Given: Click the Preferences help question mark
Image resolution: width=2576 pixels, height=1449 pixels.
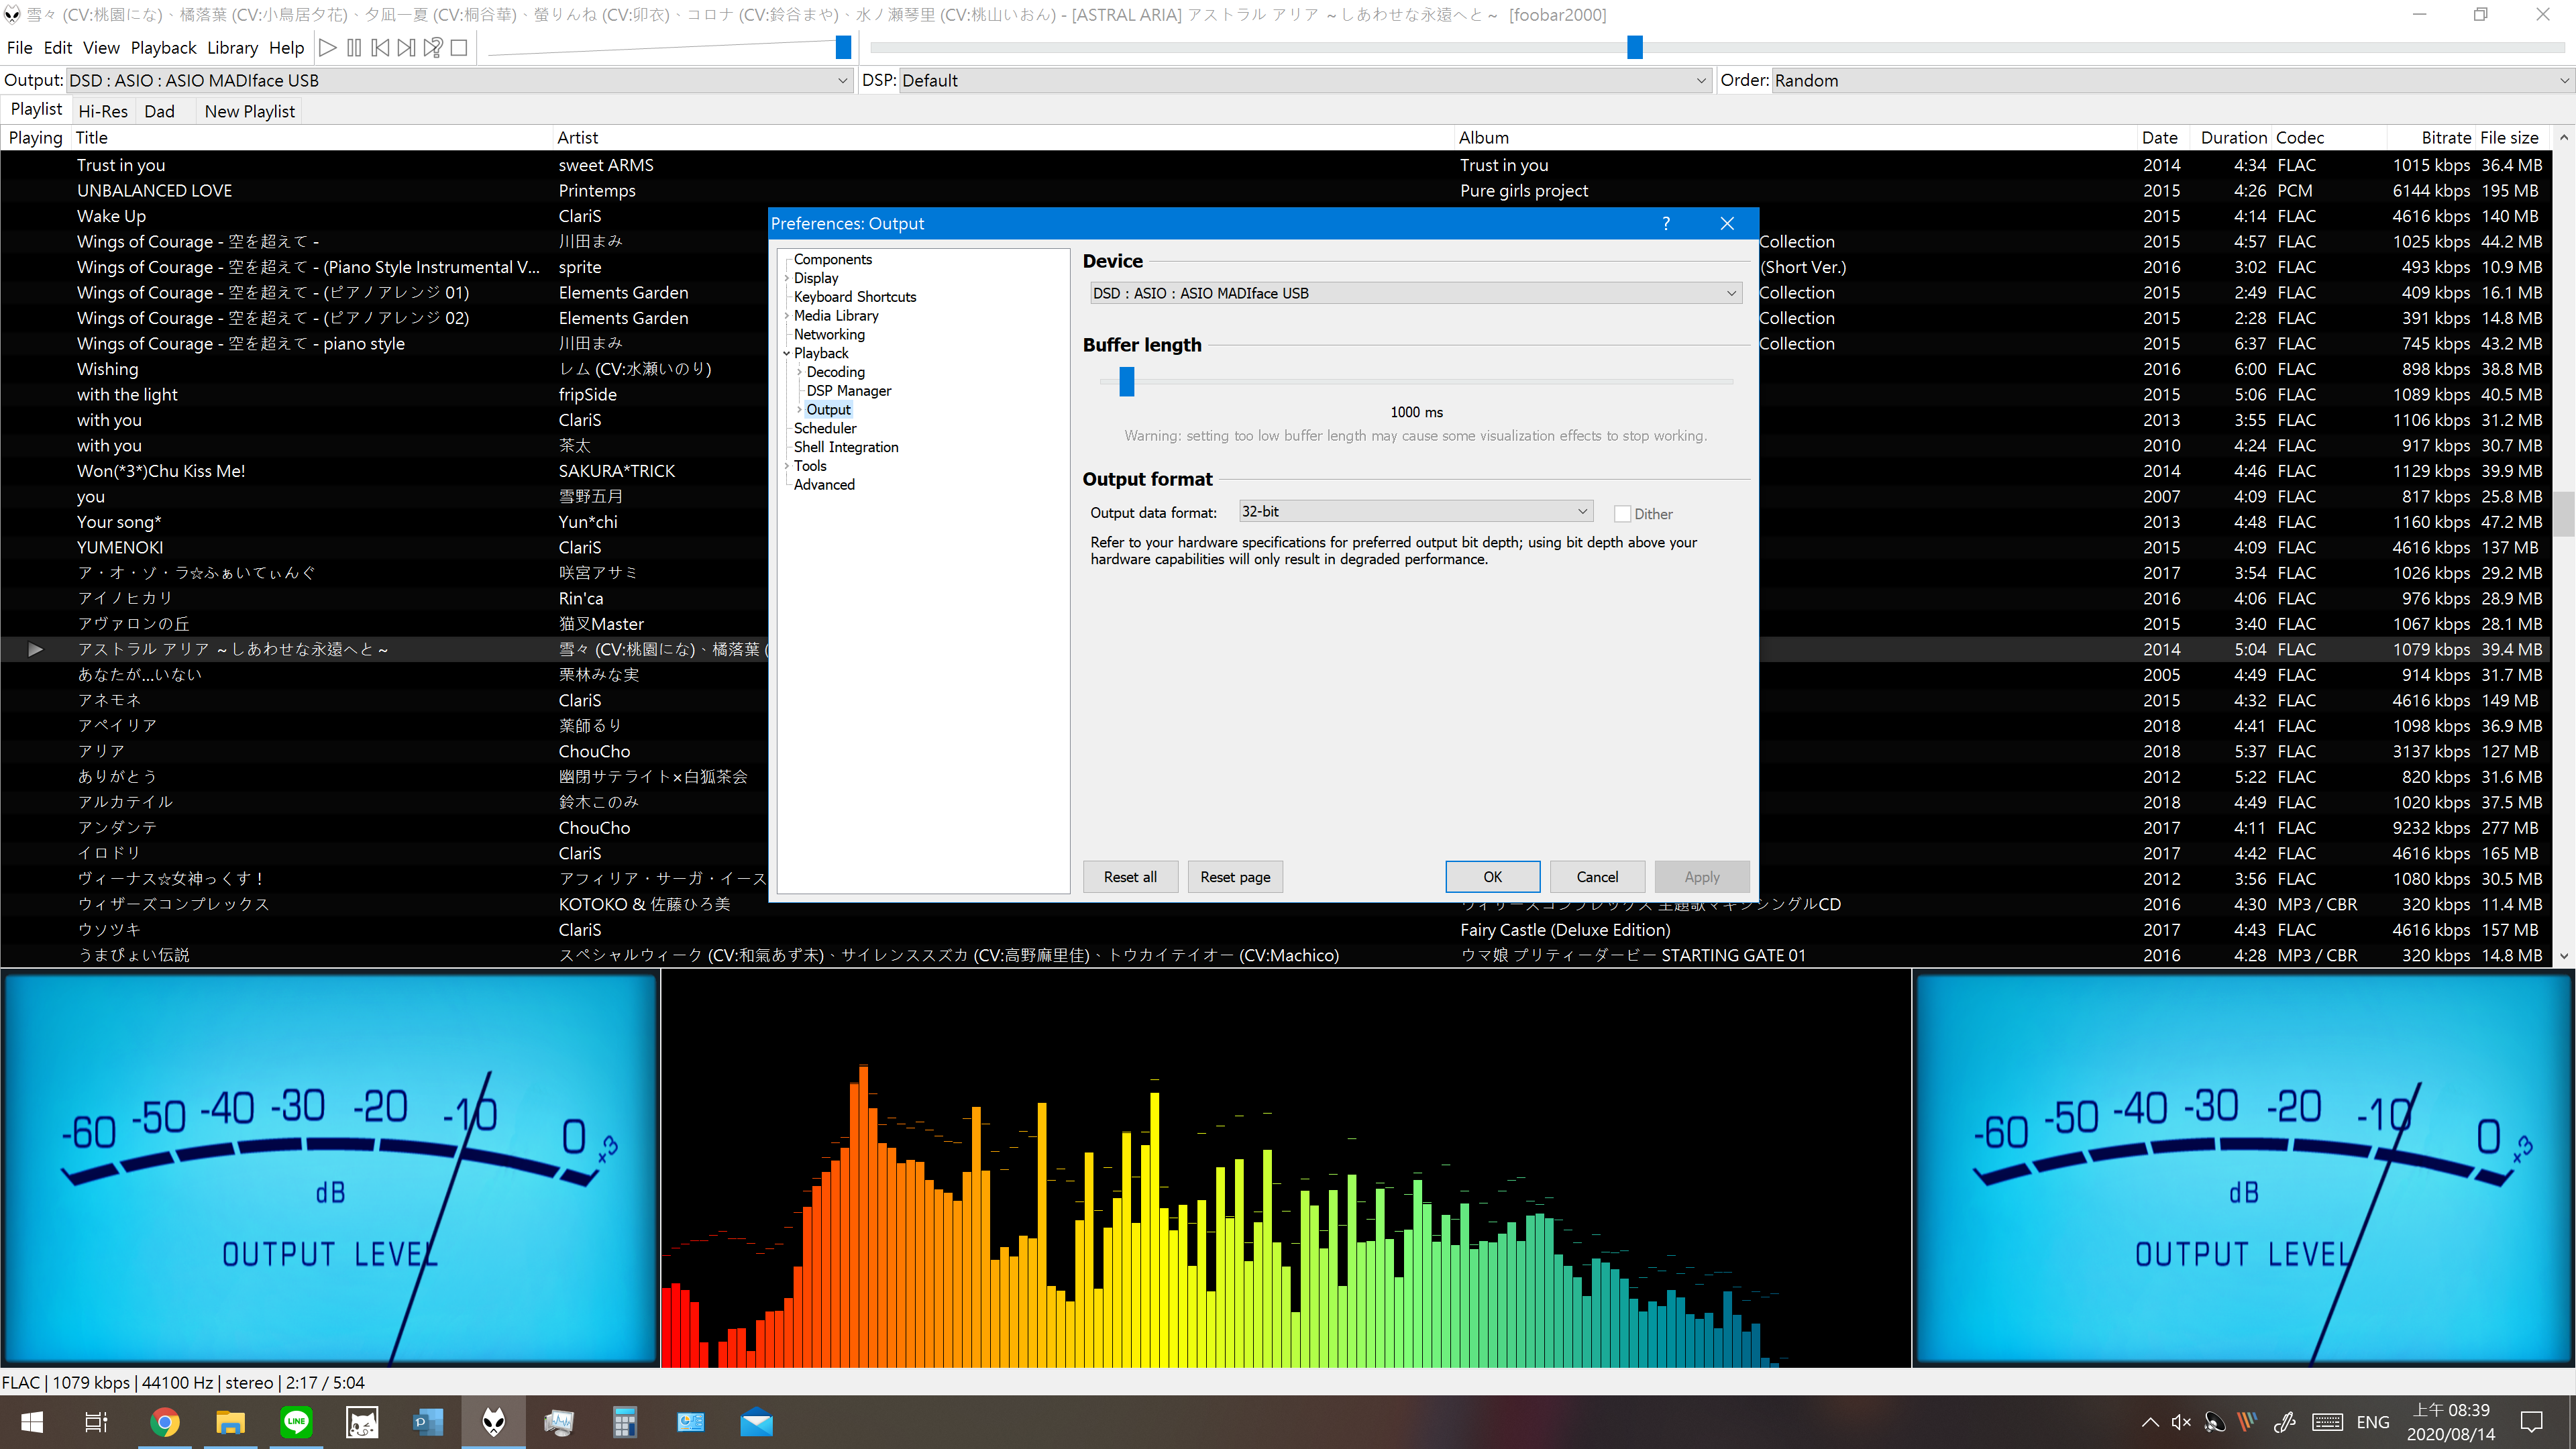Looking at the screenshot, I should [x=1666, y=223].
